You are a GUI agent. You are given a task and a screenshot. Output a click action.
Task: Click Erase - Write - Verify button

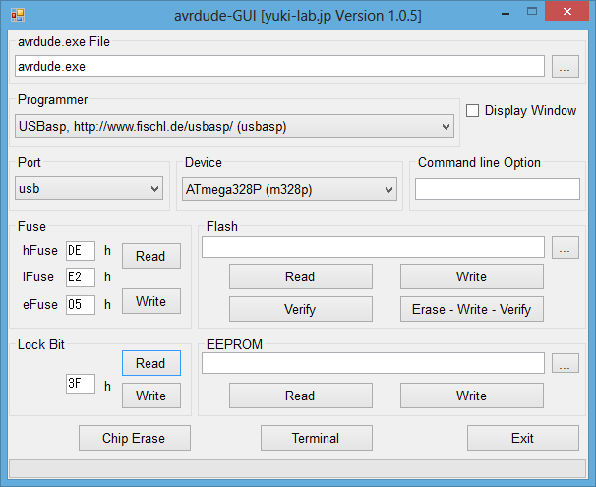click(471, 309)
